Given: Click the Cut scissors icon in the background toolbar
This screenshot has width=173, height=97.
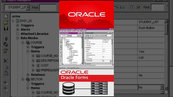Looking at the screenshot, I should pyautogui.click(x=6, y=61).
